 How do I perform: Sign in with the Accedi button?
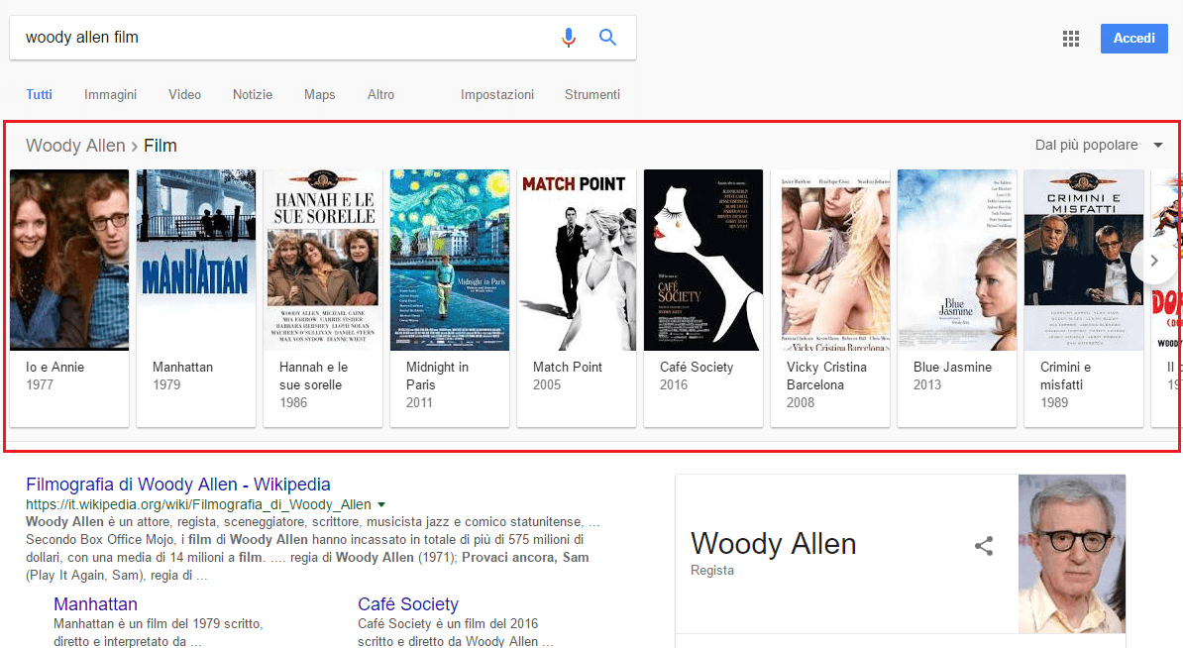[1134, 39]
